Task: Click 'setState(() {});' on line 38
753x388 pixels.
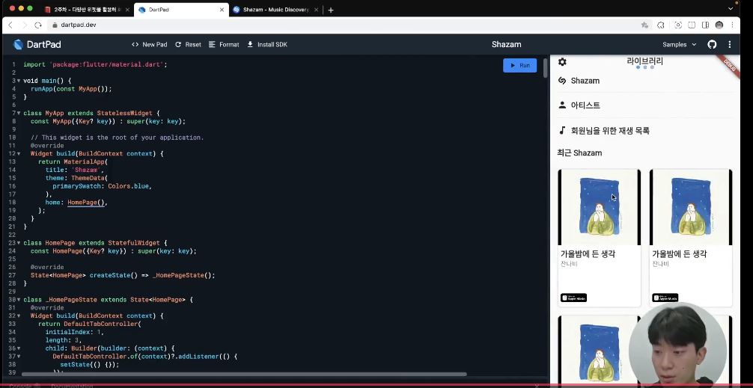Action: coord(89,365)
